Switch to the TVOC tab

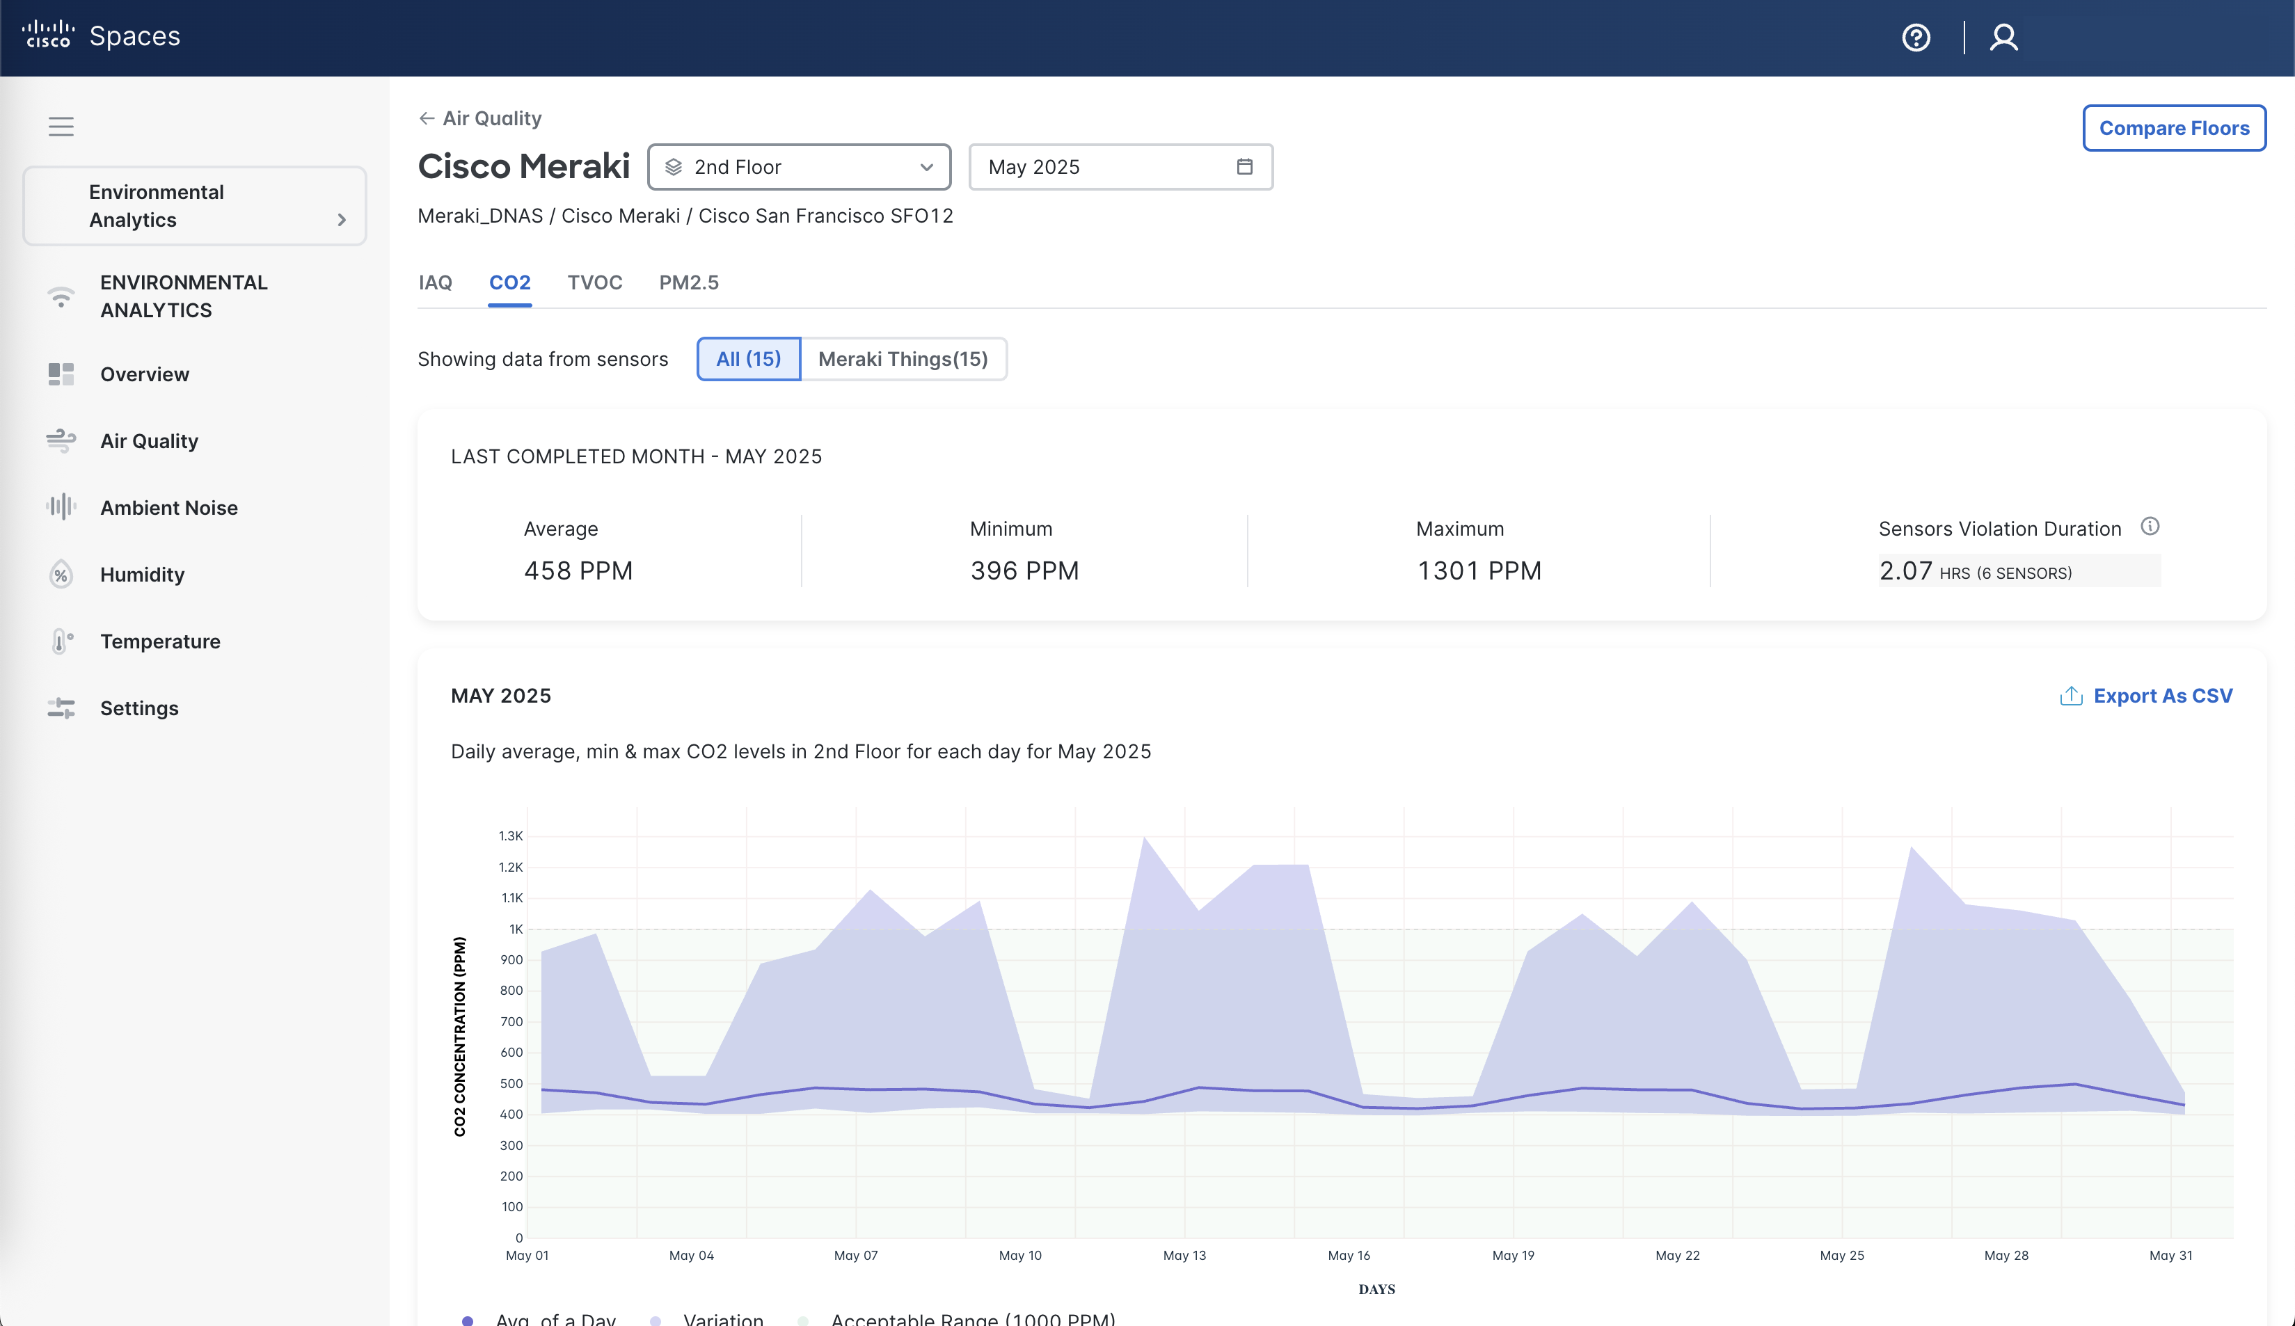pos(595,282)
